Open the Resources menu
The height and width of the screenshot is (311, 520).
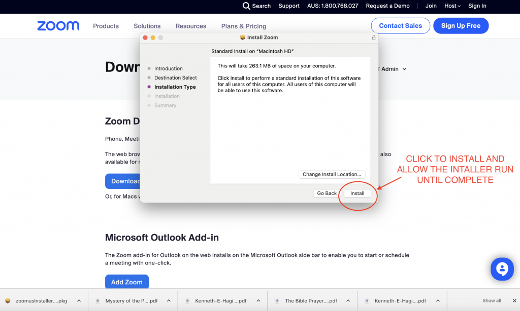191,26
